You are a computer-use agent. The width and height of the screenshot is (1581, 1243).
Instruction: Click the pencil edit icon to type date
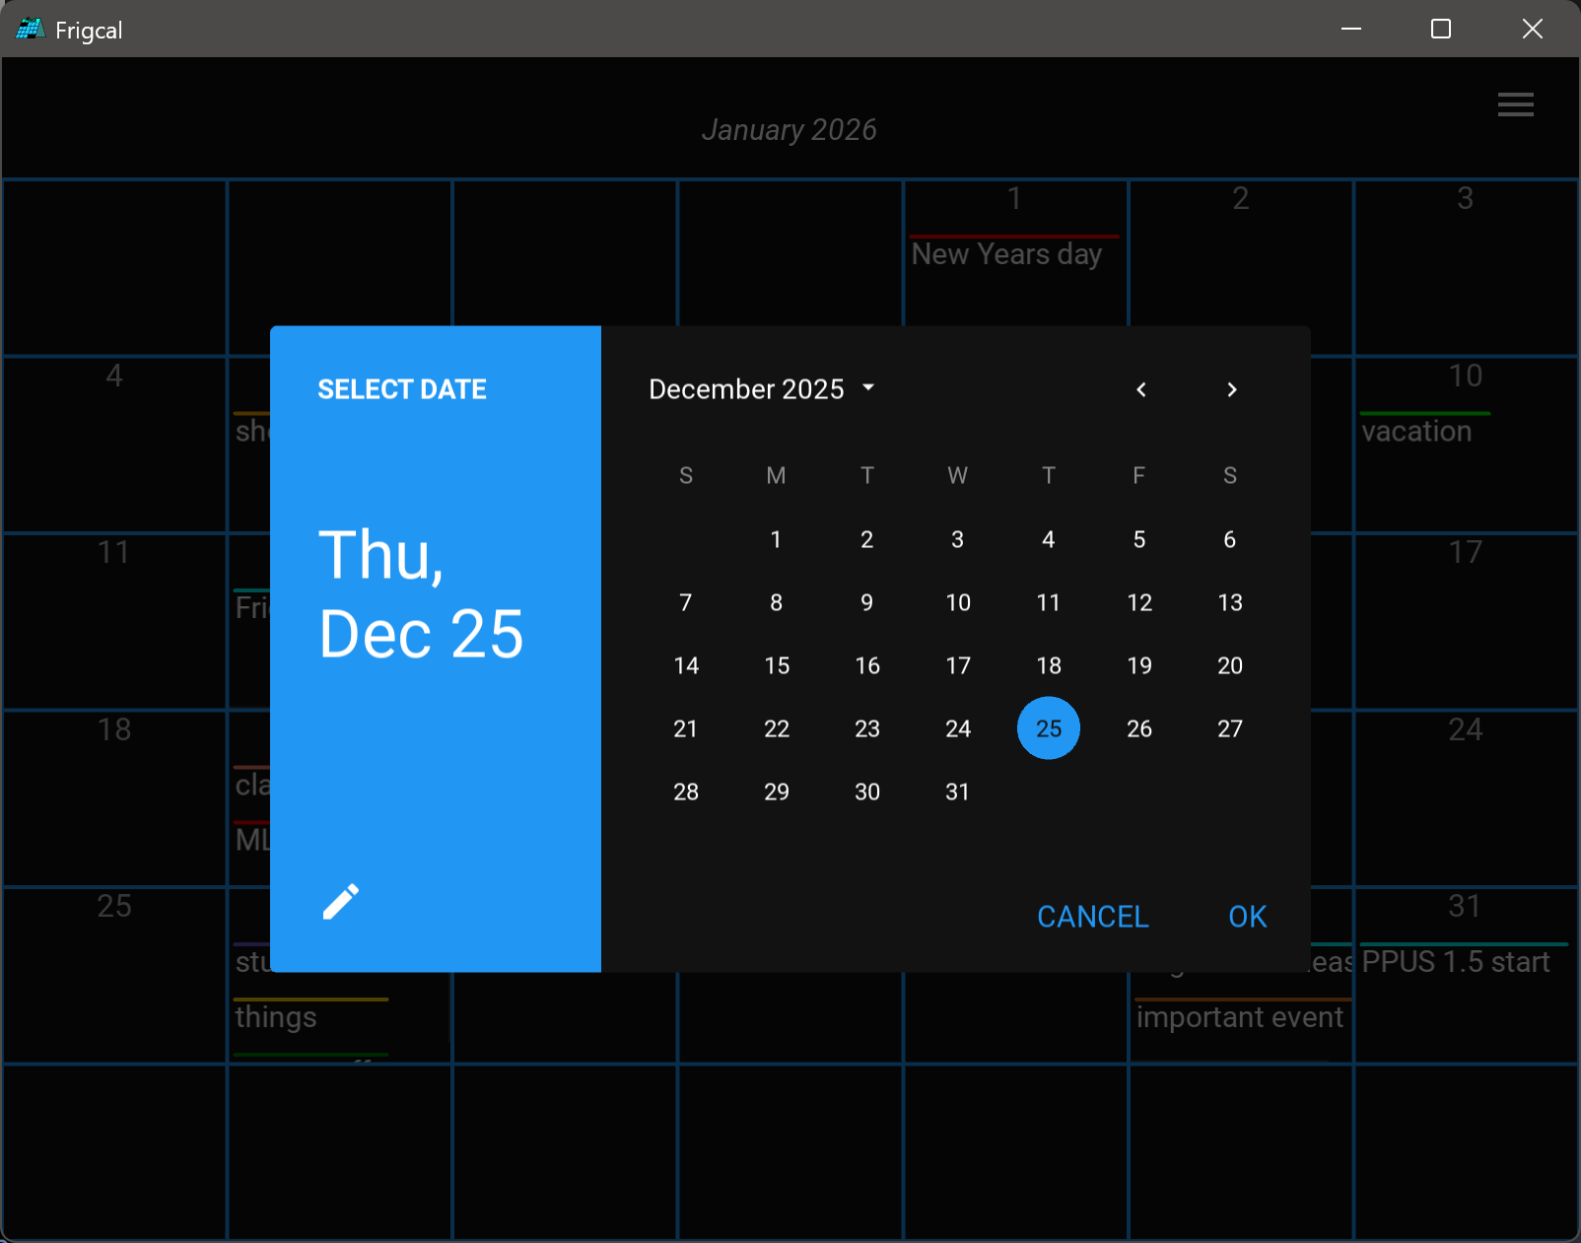(x=341, y=902)
